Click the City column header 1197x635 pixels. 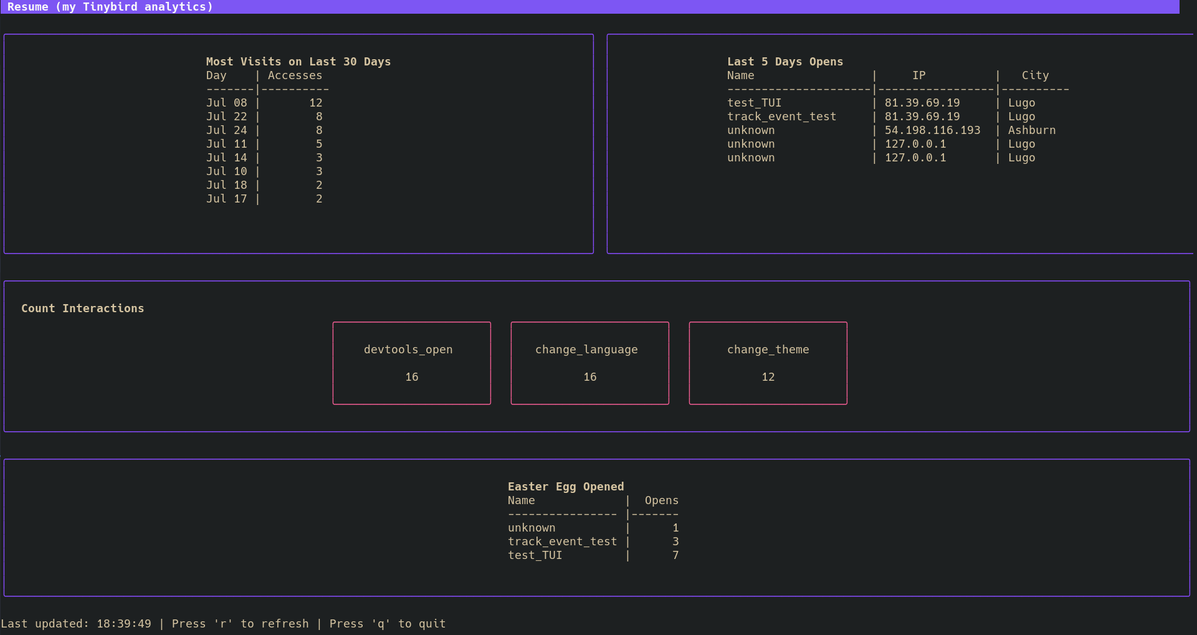tap(1035, 75)
